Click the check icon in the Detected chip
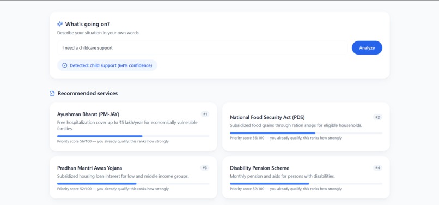Screen dimensions: 439x205 click(64, 65)
